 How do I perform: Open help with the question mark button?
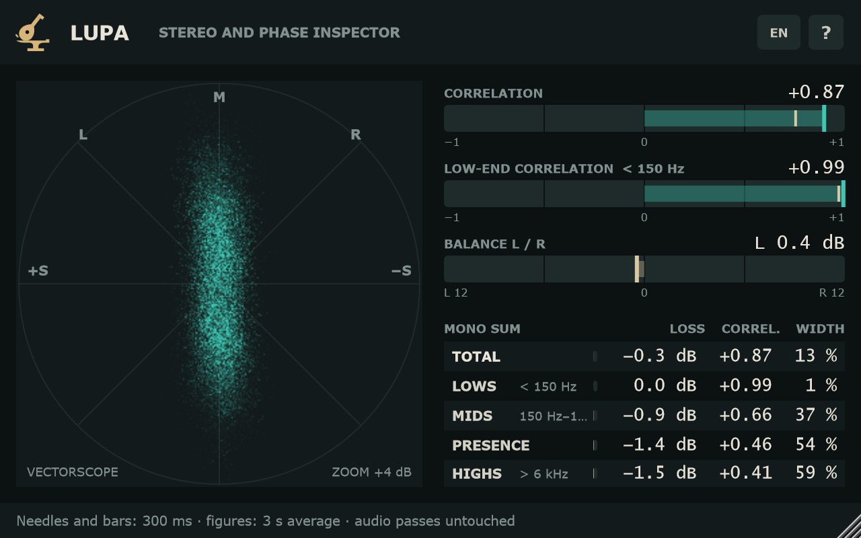(x=826, y=32)
